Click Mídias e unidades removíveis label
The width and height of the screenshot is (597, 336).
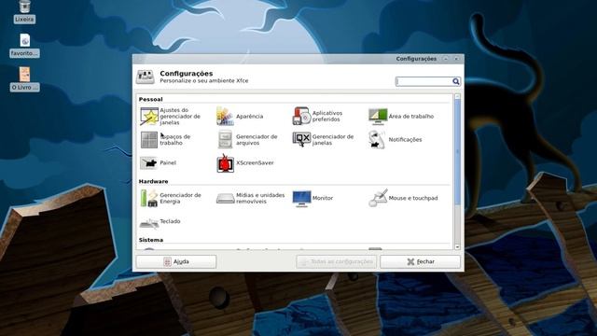[260, 198]
